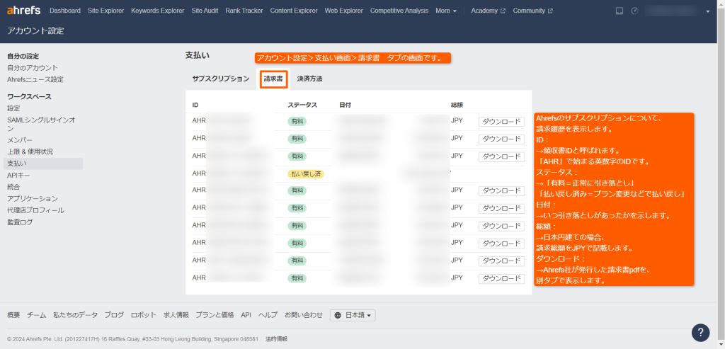Open メンバー in sidebar
725x349 pixels.
19,140
